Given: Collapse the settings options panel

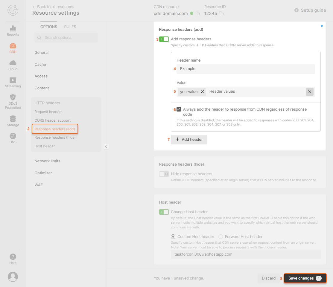Looking at the screenshot, I should 106,146.
